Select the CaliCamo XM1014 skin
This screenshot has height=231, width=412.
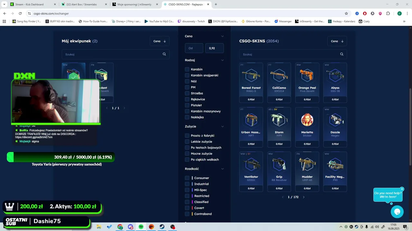coord(279,82)
